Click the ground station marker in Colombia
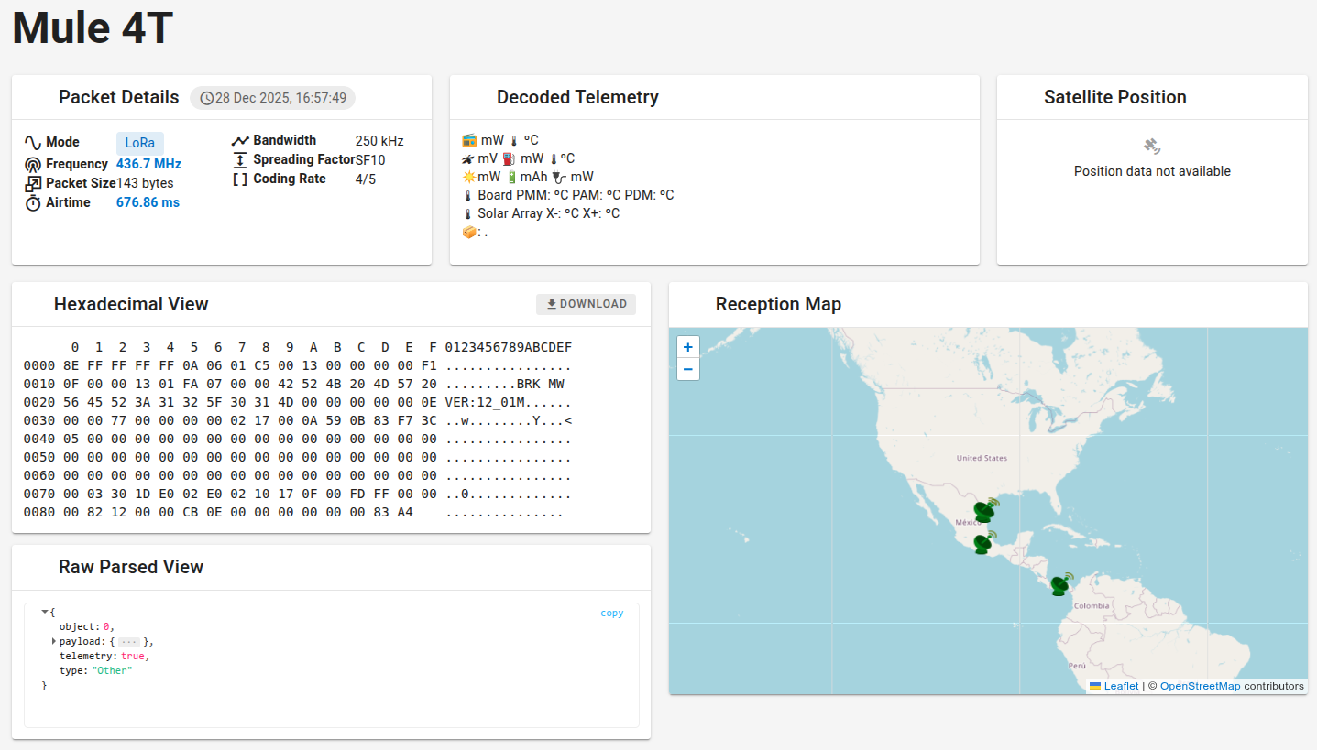Screen dimensions: 1317x750 point(1061,585)
